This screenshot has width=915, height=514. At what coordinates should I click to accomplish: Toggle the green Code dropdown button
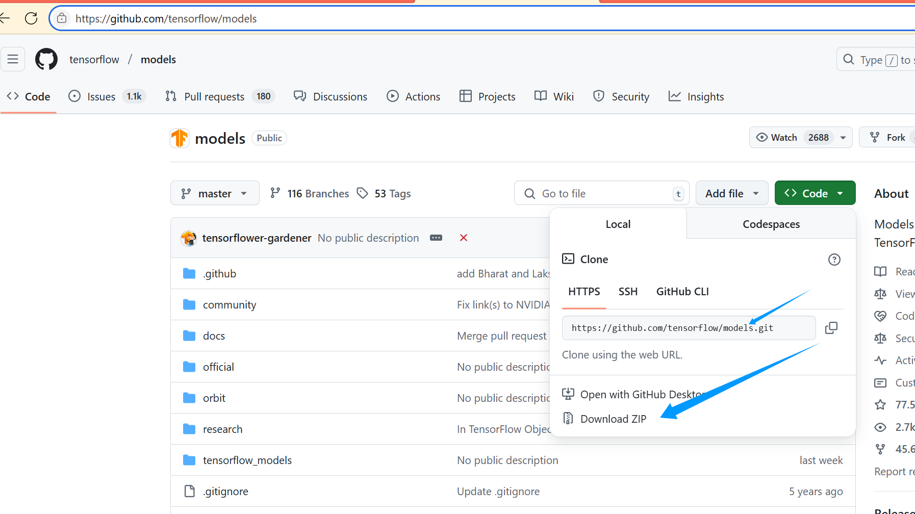click(x=815, y=193)
